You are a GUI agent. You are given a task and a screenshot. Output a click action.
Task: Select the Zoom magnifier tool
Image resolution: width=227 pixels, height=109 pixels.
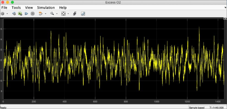52,14
